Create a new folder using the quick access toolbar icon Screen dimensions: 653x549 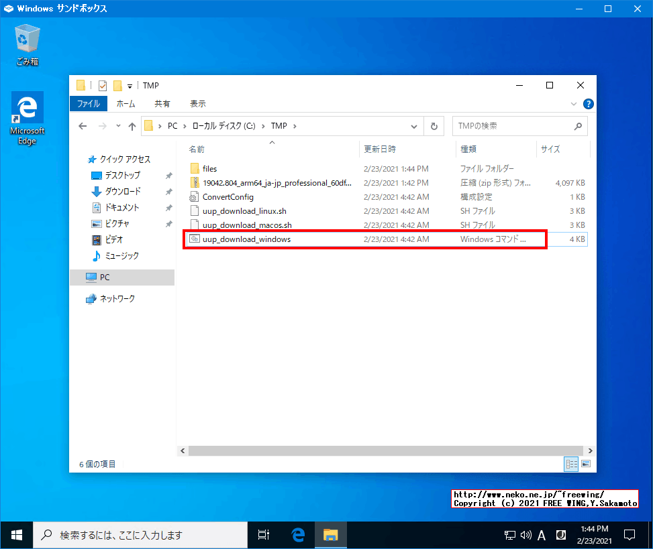click(118, 86)
